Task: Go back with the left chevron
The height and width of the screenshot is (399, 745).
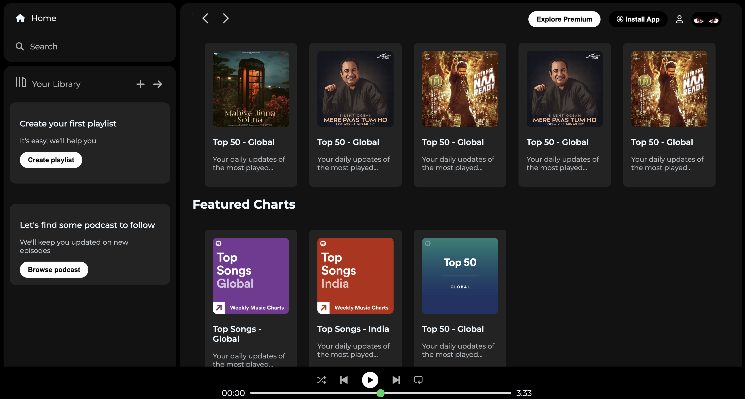Action: [205, 19]
